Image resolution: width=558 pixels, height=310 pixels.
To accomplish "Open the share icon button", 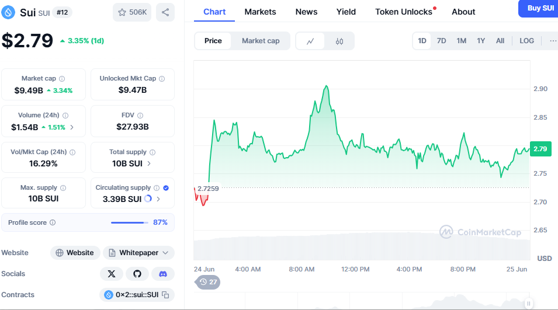I will pos(165,12).
